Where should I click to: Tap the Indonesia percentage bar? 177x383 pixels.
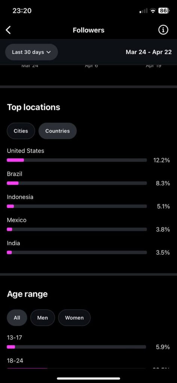77,206
